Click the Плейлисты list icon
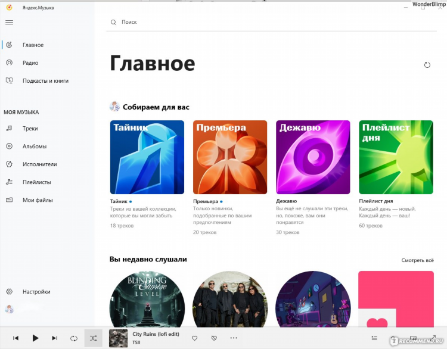This screenshot has height=349, width=447. 9,182
